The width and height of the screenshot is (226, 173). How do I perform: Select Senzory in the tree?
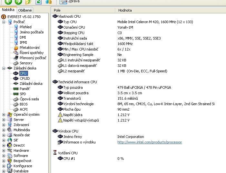(26, 63)
